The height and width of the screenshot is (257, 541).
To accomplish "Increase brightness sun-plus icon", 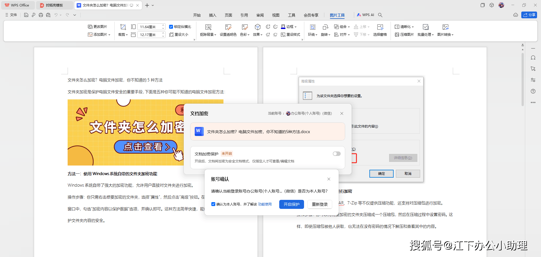I will (x=268, y=35).
